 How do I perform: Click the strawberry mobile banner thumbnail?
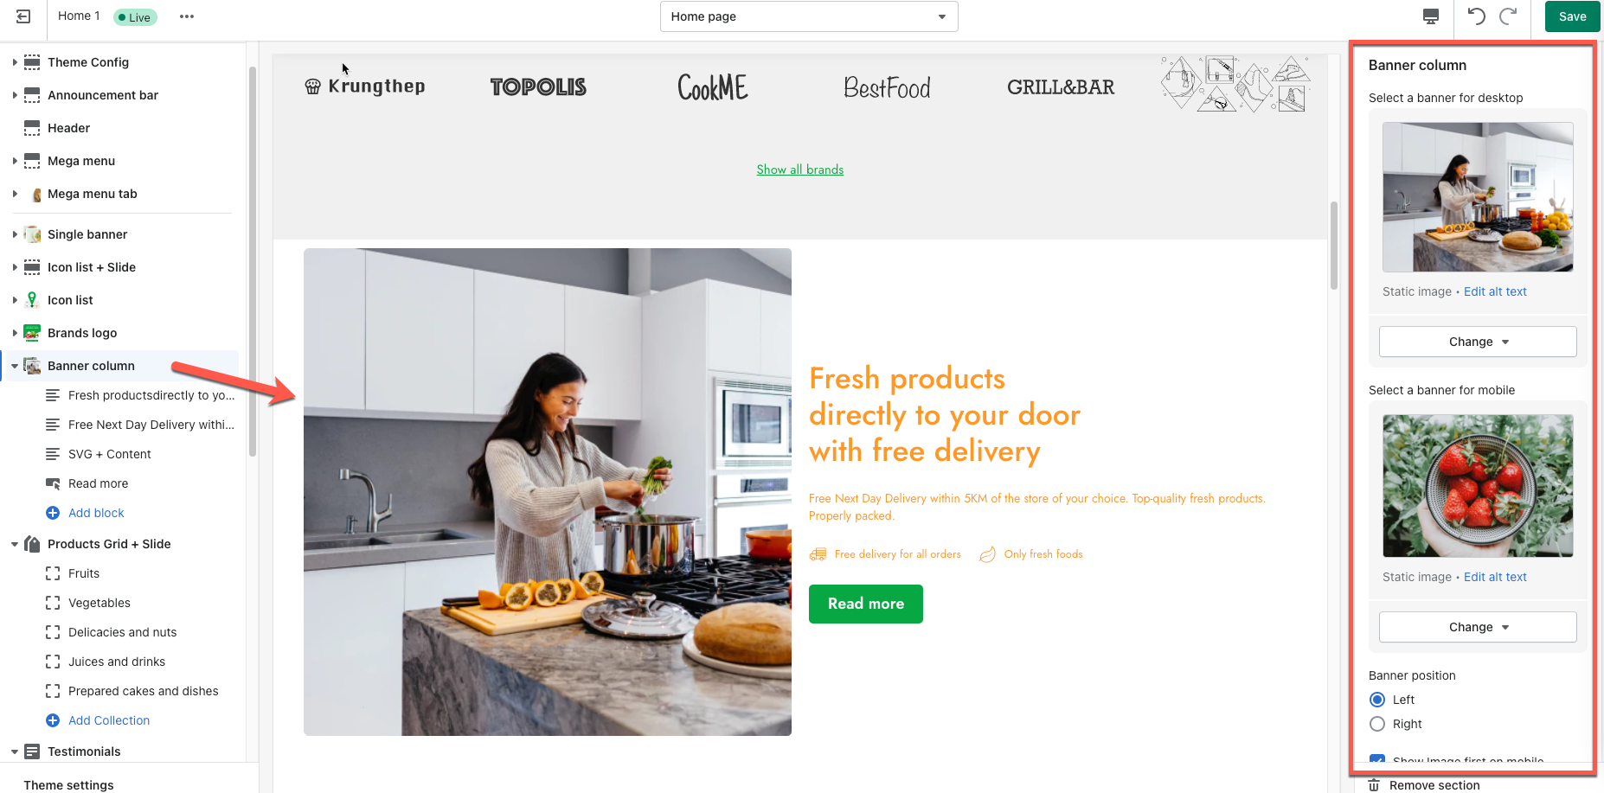[1478, 486]
